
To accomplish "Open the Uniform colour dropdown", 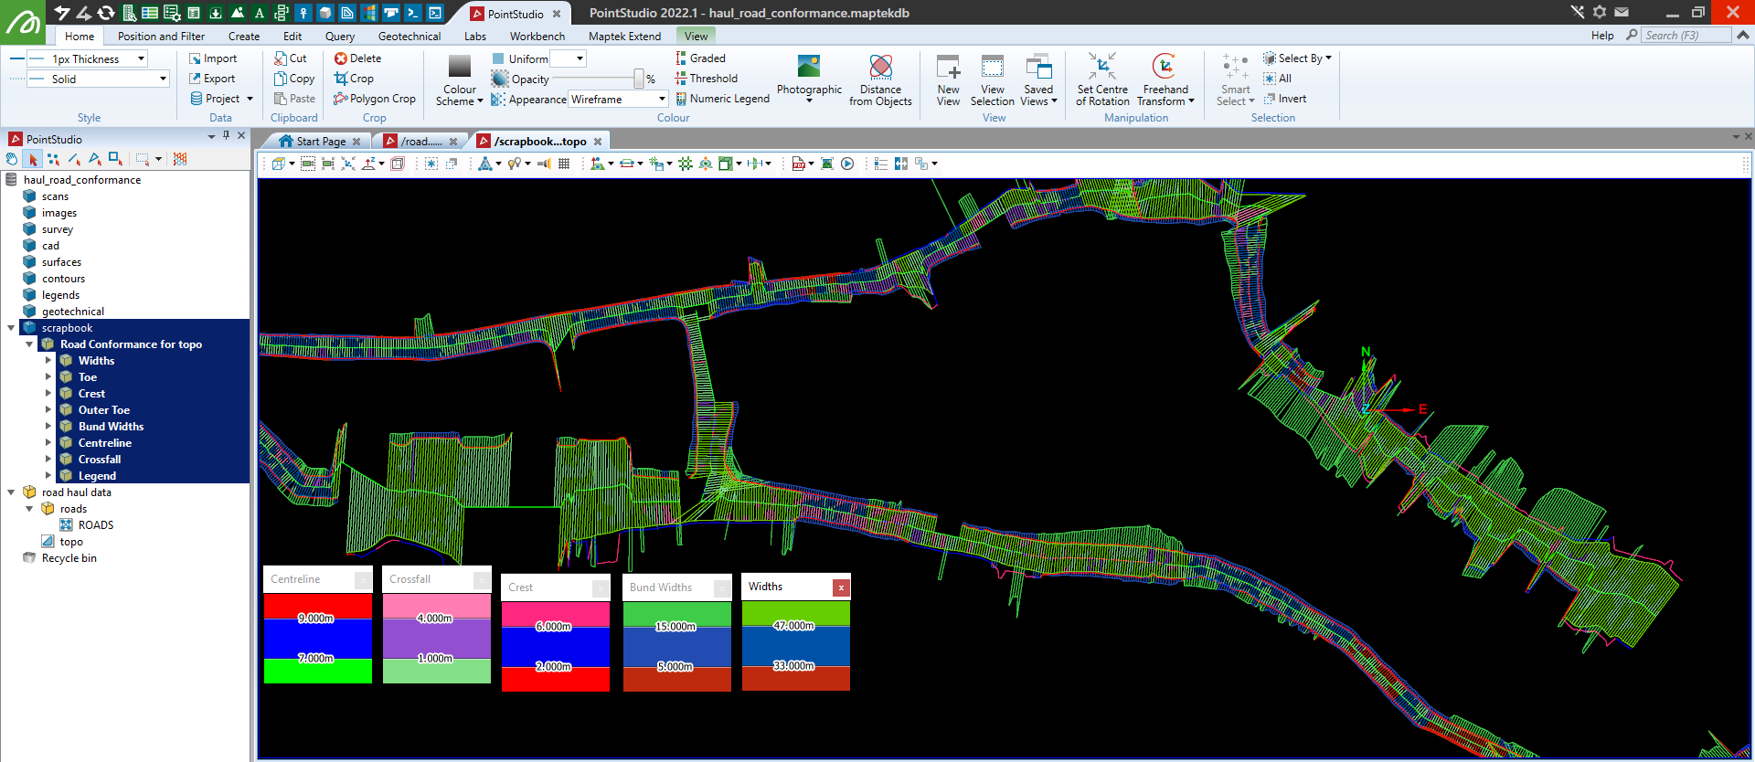I will (x=580, y=58).
